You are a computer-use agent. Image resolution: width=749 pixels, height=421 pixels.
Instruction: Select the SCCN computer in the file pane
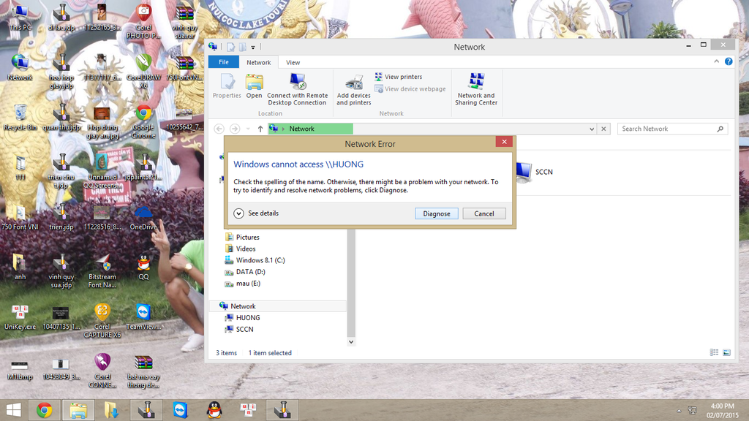[x=534, y=172]
